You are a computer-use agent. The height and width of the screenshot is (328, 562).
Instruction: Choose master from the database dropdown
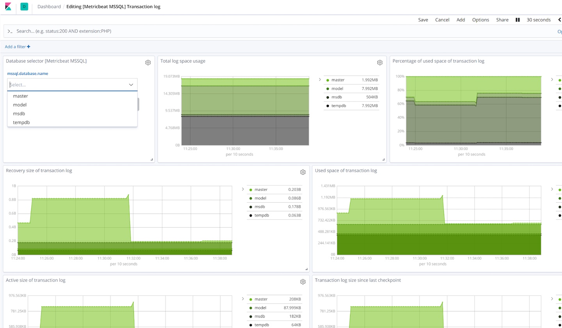[72, 96]
